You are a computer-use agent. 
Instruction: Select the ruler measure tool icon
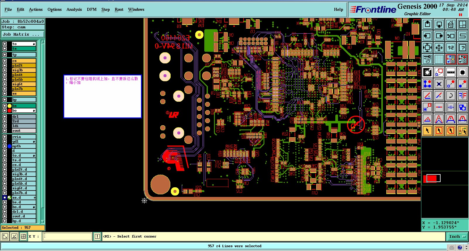click(x=451, y=72)
